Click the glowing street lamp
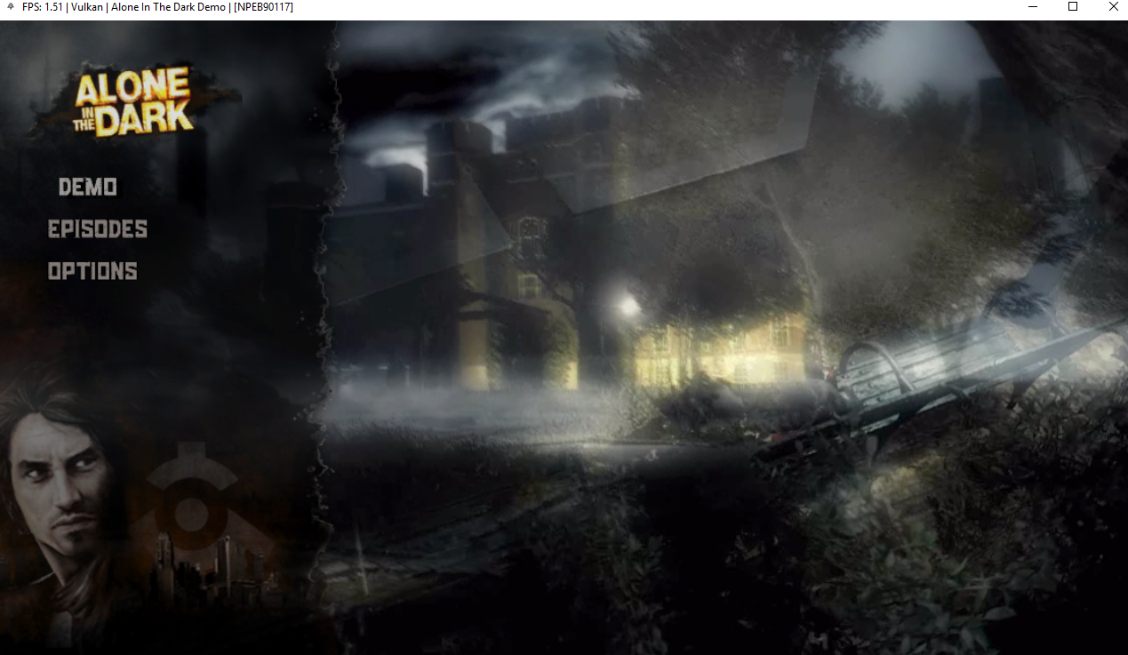The height and width of the screenshot is (655, 1128). [x=629, y=307]
